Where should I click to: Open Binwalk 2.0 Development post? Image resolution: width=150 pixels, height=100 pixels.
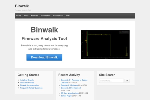coord(71,88)
